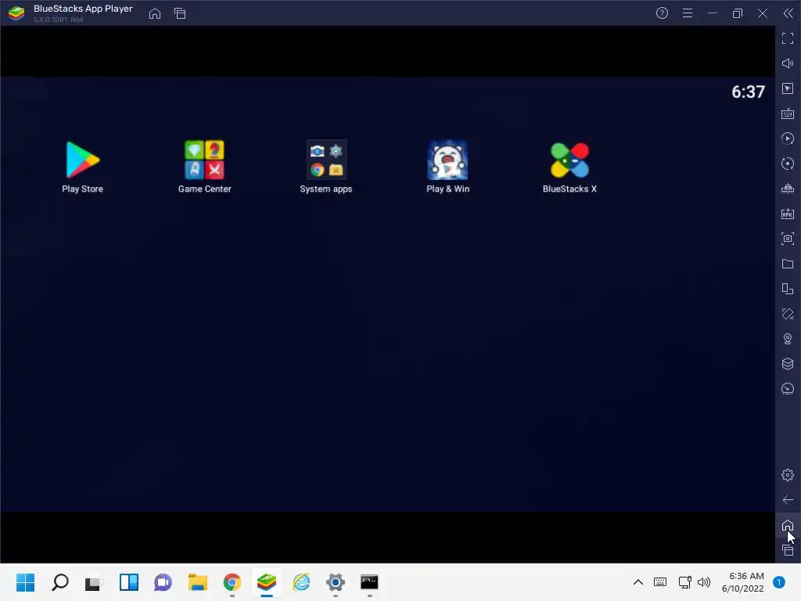This screenshot has height=601, width=801.
Task: Show hidden system tray icons
Action: coord(638,582)
